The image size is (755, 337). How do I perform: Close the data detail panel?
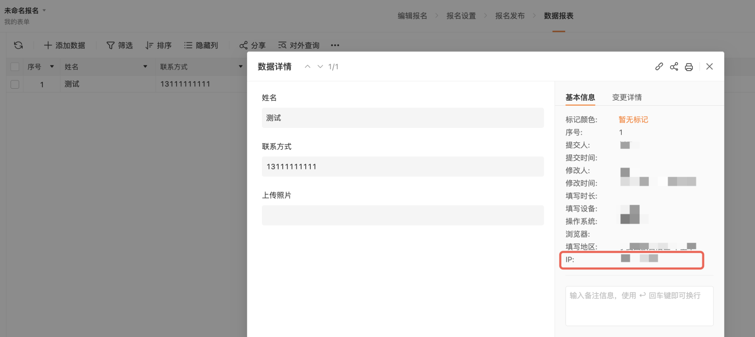(709, 67)
